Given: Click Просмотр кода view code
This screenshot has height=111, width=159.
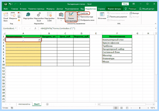Looking at the screenshot, I should click(85, 17).
